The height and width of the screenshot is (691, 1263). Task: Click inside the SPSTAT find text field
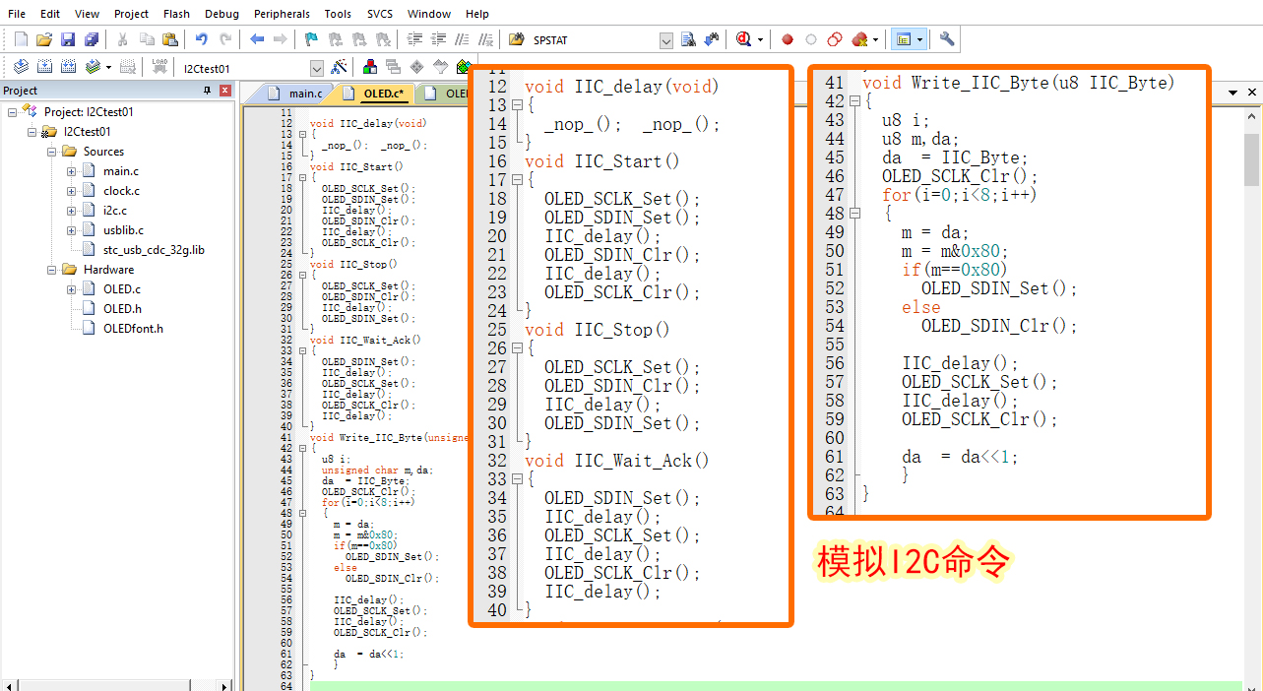[x=594, y=40]
